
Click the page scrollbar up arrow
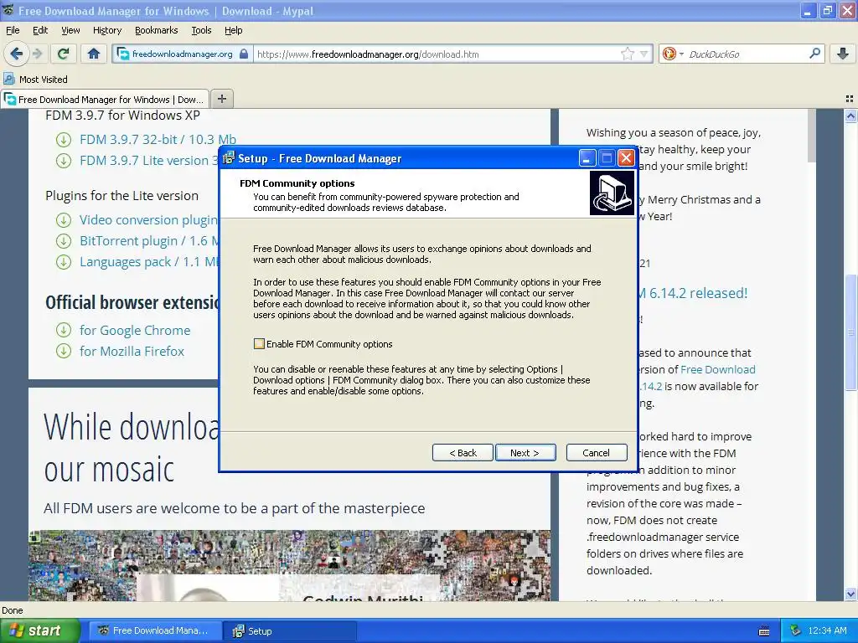pos(850,116)
